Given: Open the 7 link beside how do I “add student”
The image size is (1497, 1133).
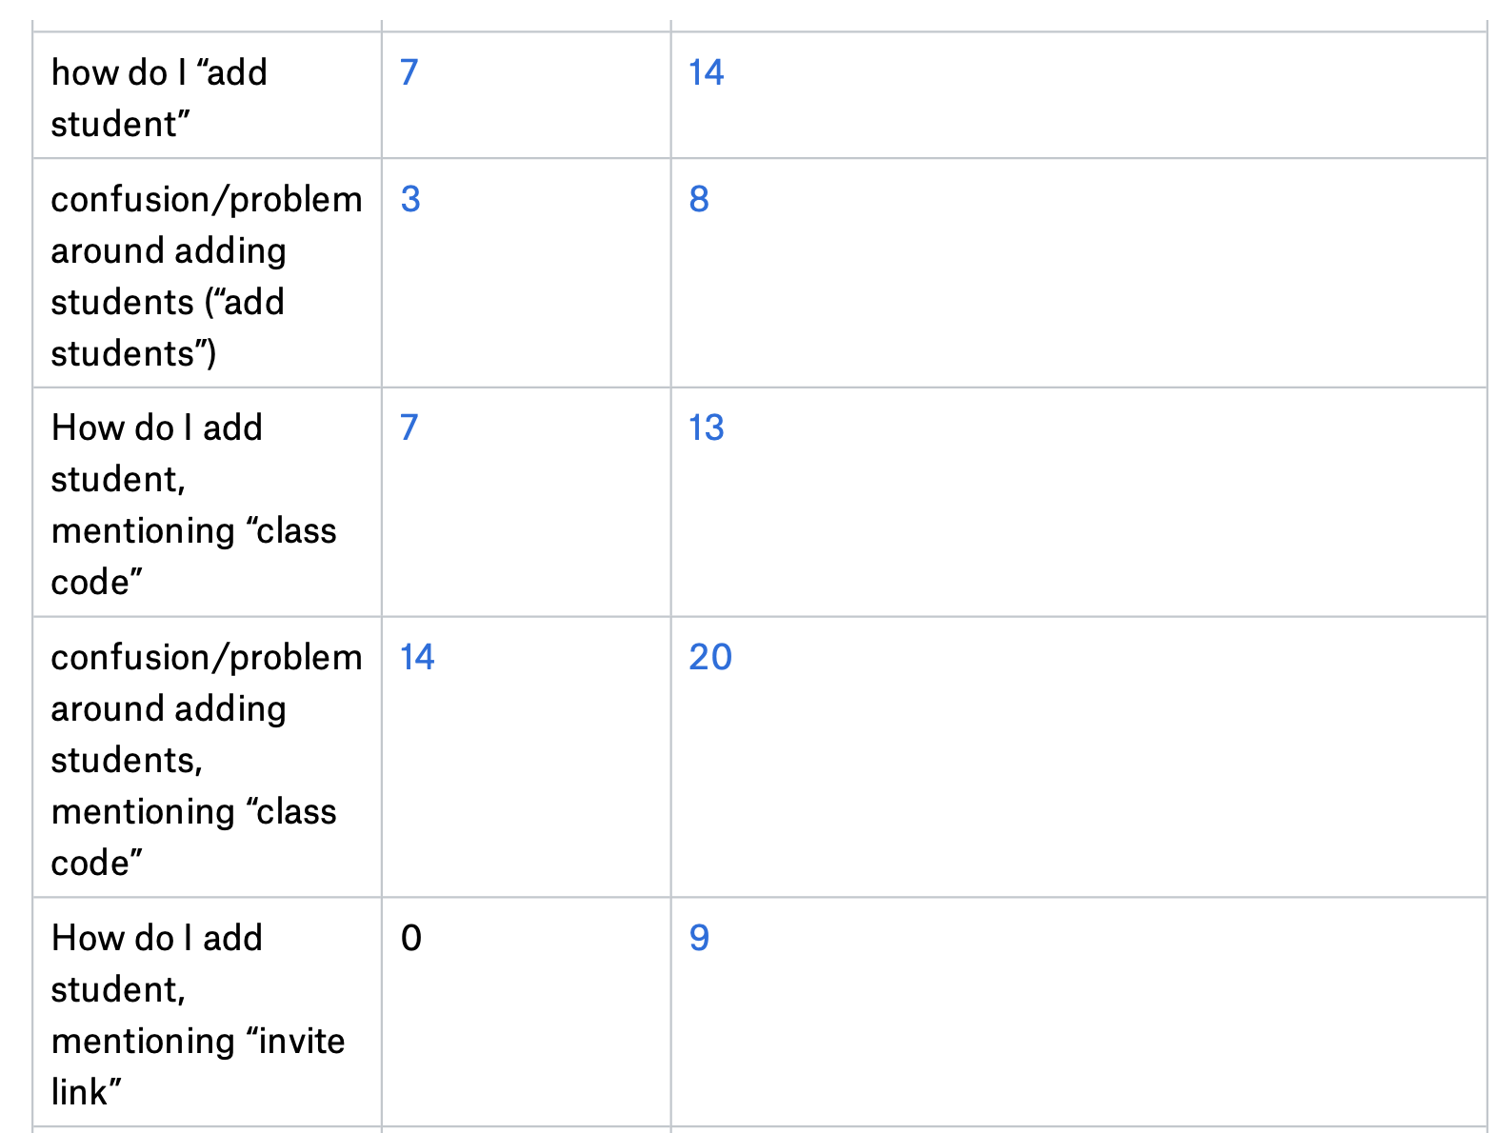Looking at the screenshot, I should tap(409, 72).
